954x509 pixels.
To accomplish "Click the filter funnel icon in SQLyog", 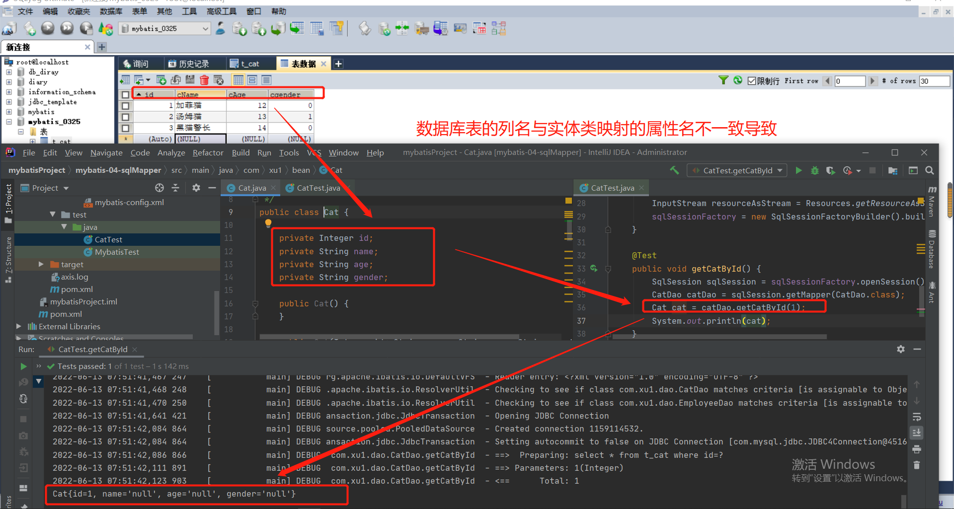I will pos(723,80).
